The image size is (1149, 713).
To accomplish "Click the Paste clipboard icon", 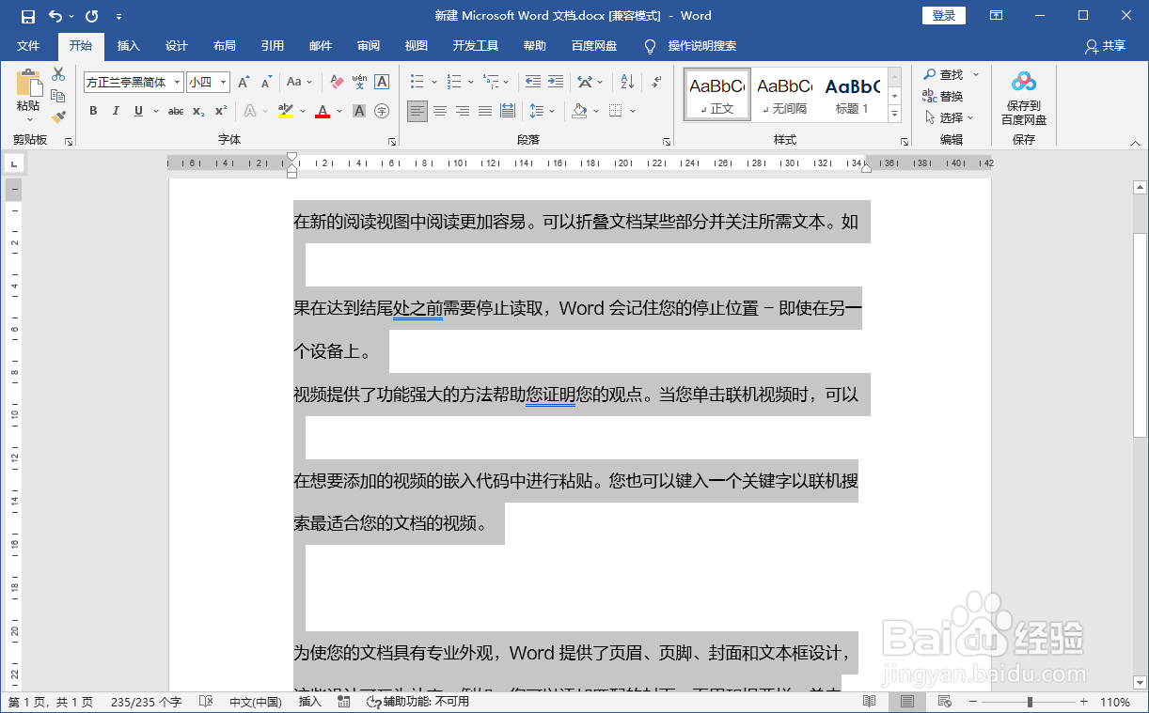I will 28,85.
